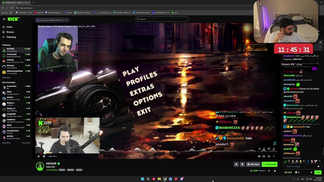
Task: Click Gift Subs button
Action: point(253,164)
